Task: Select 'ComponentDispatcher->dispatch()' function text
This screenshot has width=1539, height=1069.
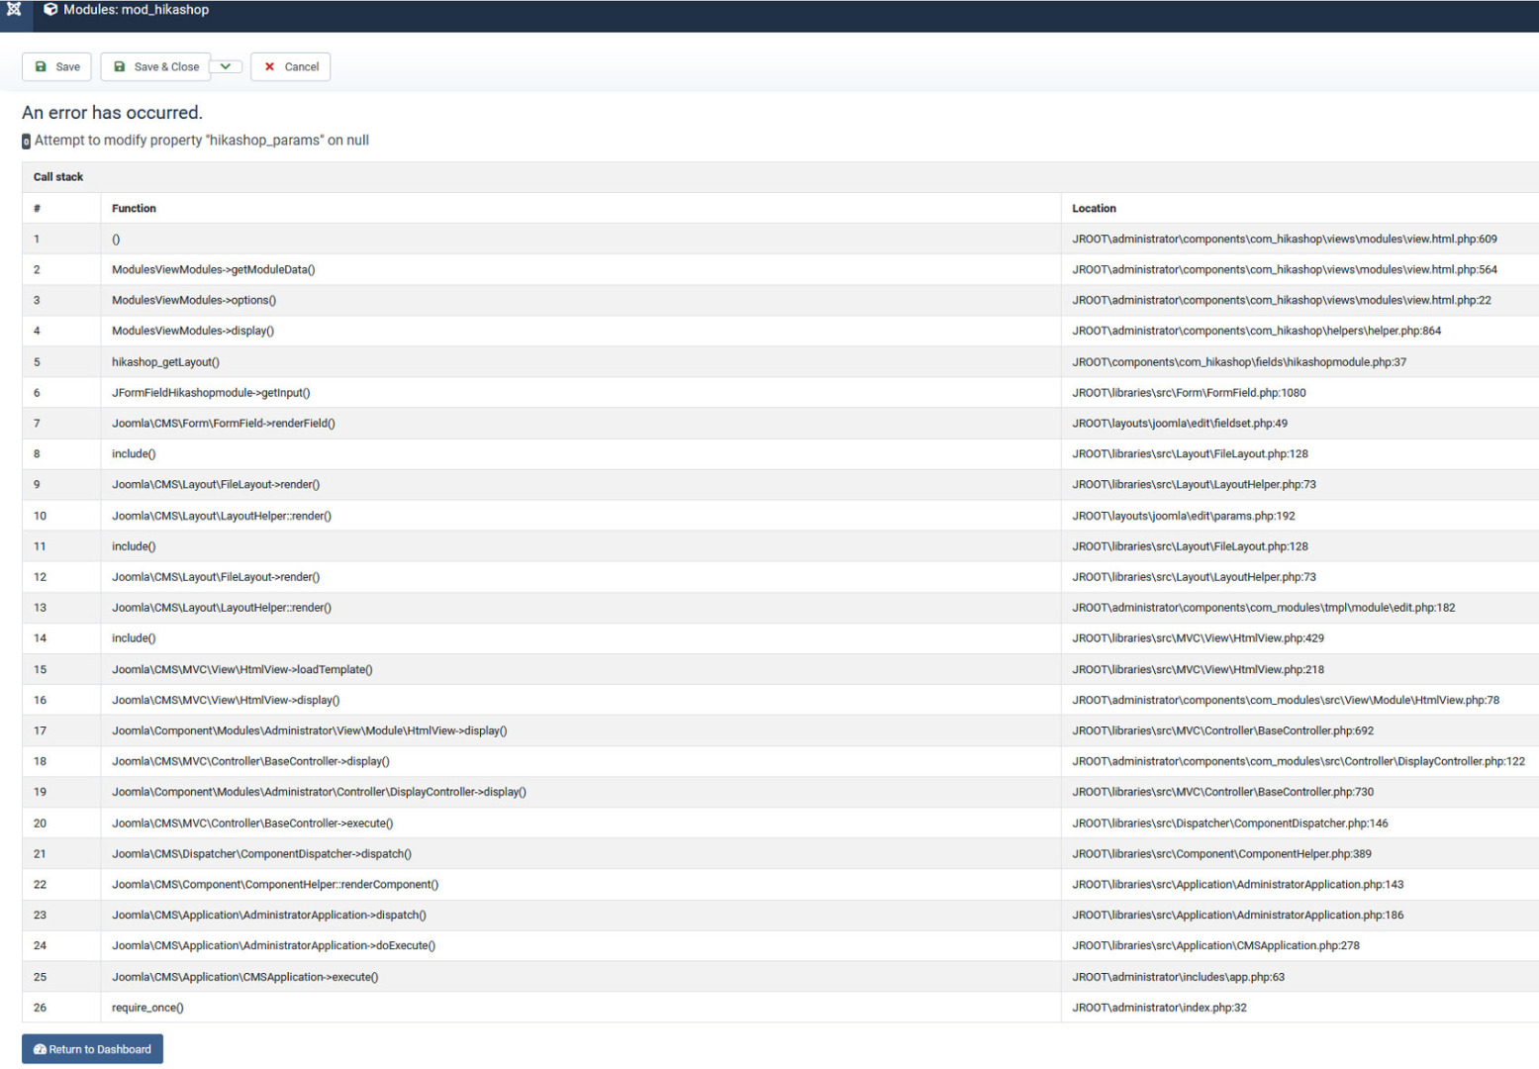Action: (x=326, y=854)
